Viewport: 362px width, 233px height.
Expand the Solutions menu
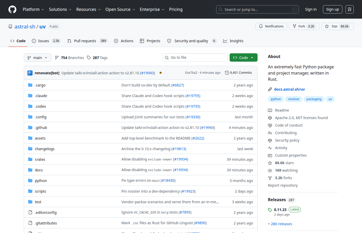coord(60,9)
